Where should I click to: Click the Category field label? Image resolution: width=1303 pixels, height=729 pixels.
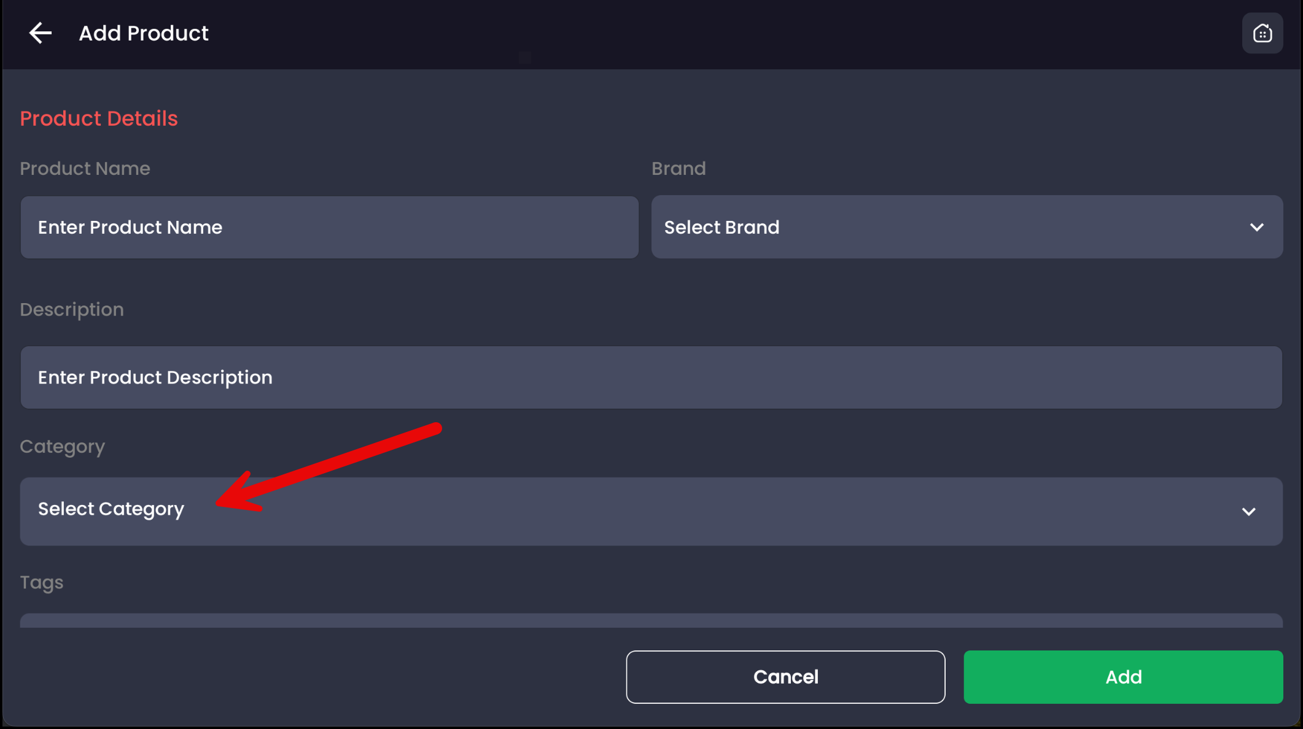[62, 447]
